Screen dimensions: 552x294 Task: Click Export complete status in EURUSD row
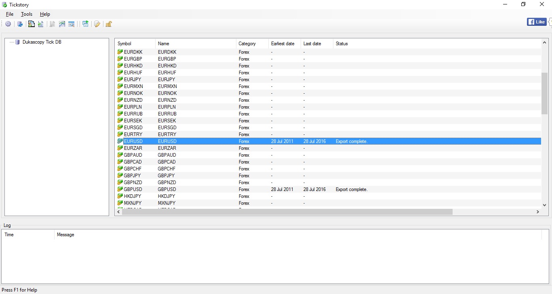(x=352, y=141)
